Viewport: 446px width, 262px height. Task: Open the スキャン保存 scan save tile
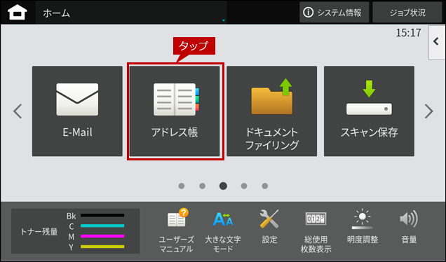(x=369, y=111)
